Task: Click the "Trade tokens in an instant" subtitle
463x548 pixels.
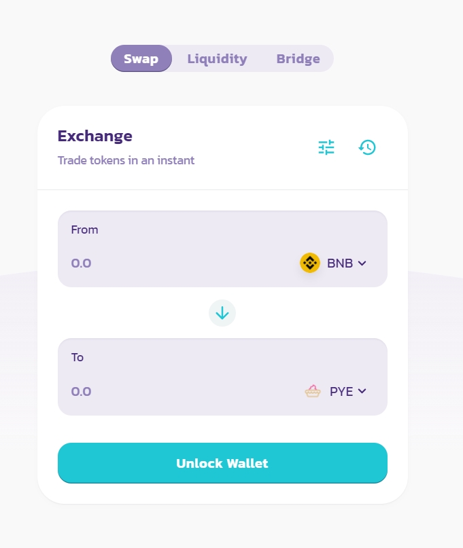Action: [x=126, y=161]
